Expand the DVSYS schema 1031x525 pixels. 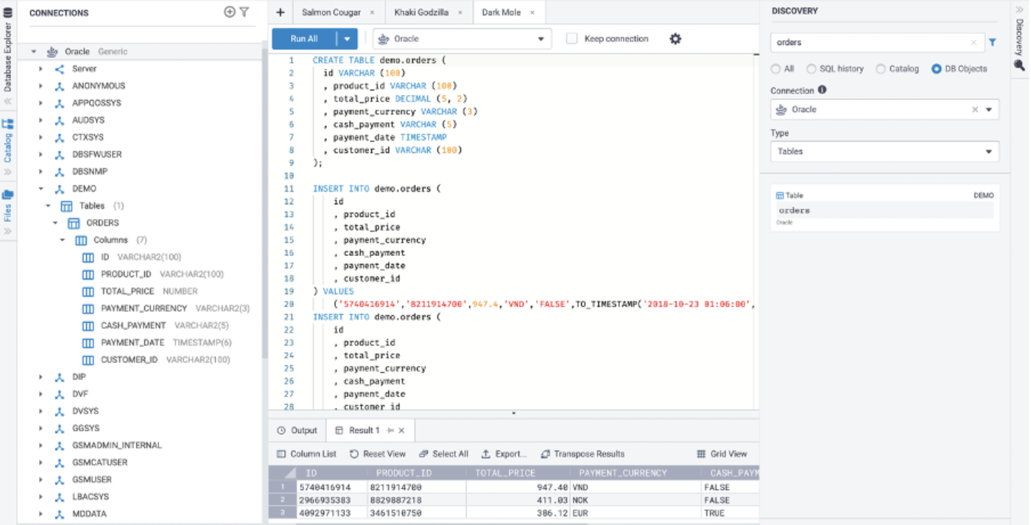pos(41,411)
